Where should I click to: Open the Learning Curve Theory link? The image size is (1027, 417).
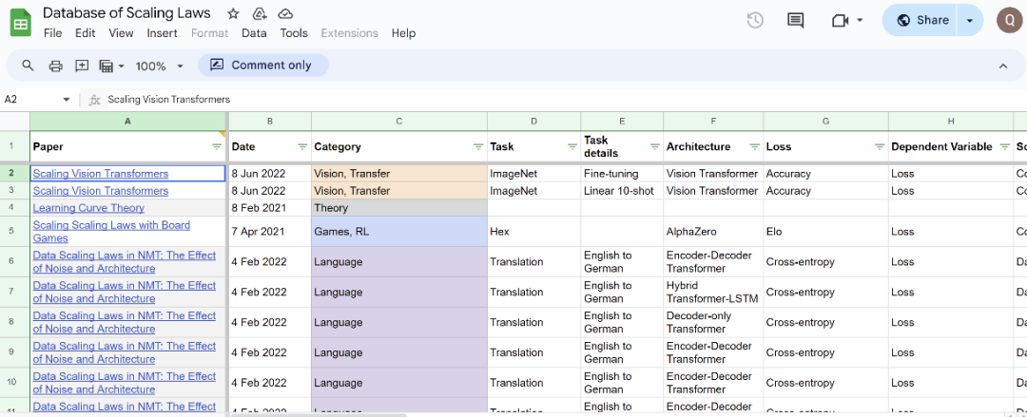(x=88, y=208)
